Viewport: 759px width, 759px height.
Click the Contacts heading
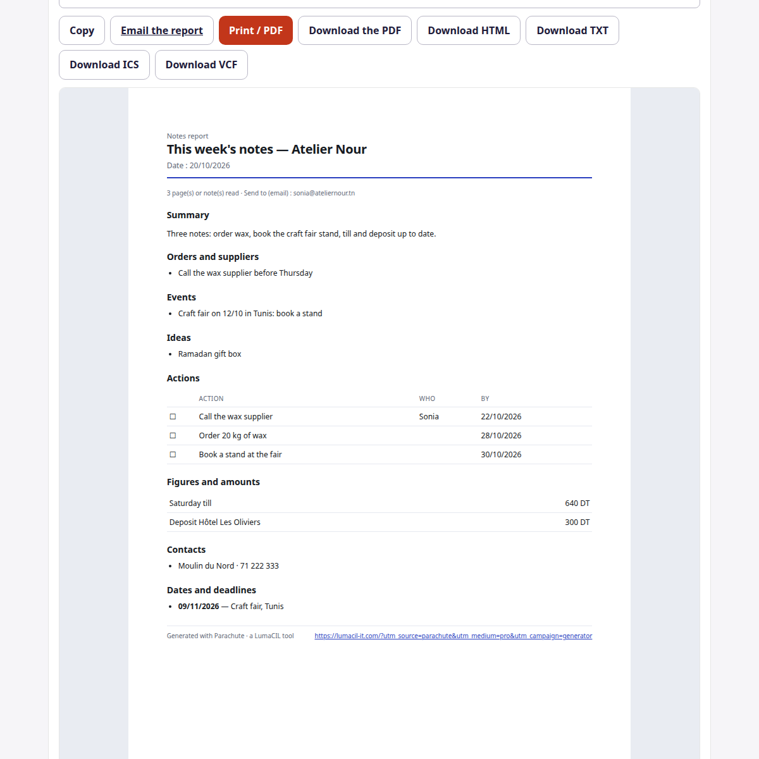186,550
